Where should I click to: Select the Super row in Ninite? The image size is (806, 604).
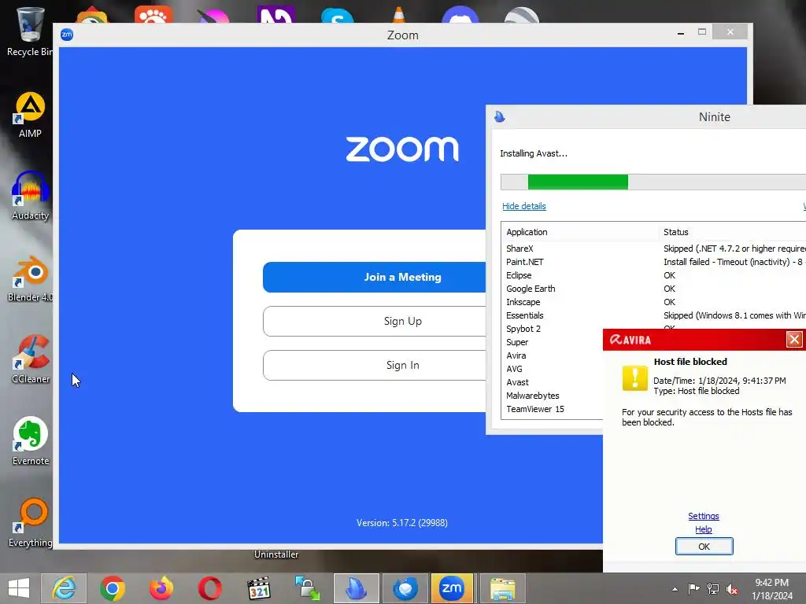pos(552,342)
